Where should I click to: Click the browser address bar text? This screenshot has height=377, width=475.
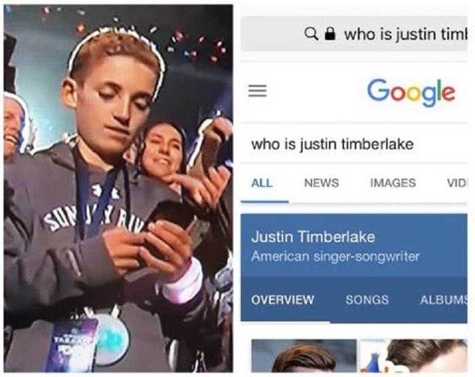click(406, 34)
